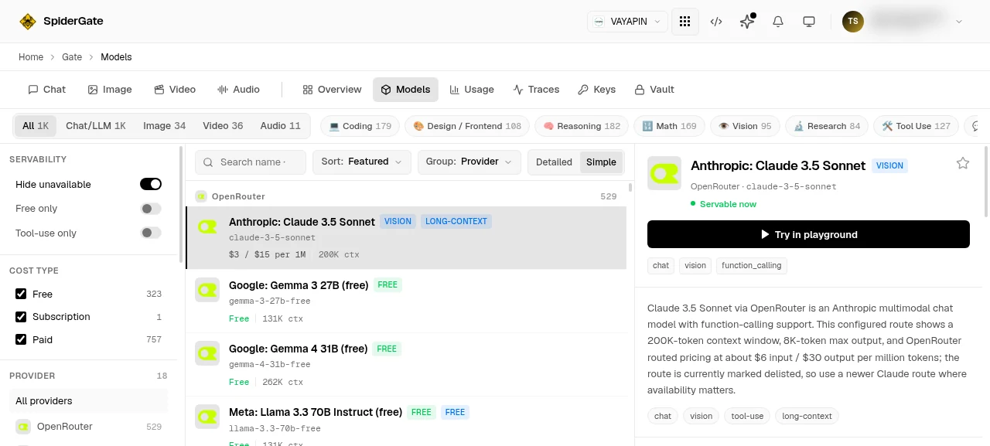Select the Design / Frontend category chip
The image size is (990, 446).
pos(467,126)
